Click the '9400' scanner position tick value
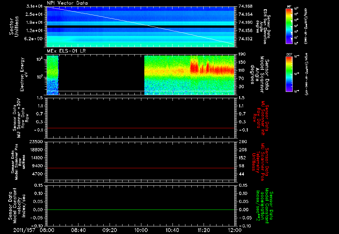This screenshot has width=339, height=234. pyautogui.click(x=37, y=166)
